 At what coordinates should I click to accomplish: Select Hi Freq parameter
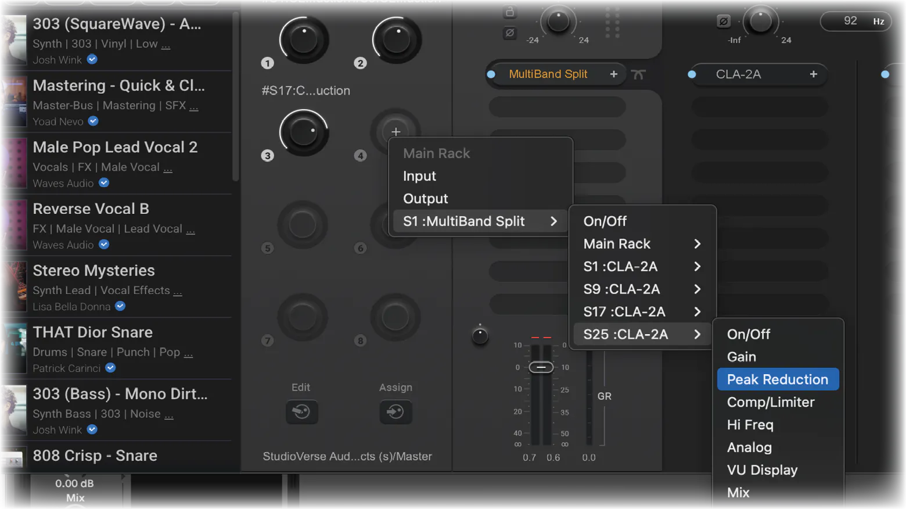750,425
